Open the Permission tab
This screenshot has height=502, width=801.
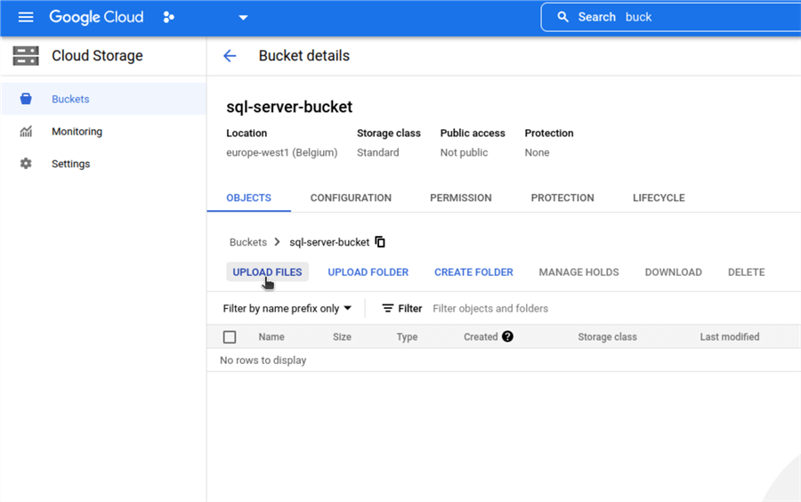point(460,198)
